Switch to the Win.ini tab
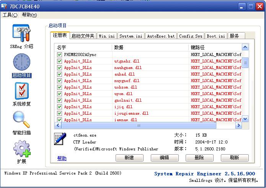The image size is (266, 188). (107, 36)
